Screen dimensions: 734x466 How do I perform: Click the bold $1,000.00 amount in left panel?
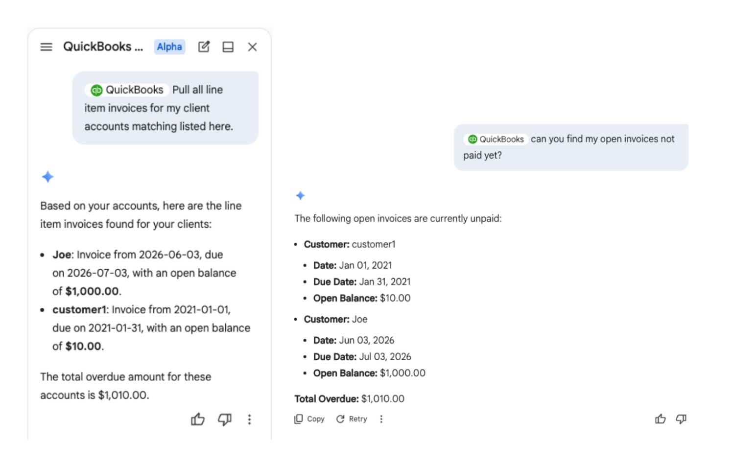coord(92,291)
